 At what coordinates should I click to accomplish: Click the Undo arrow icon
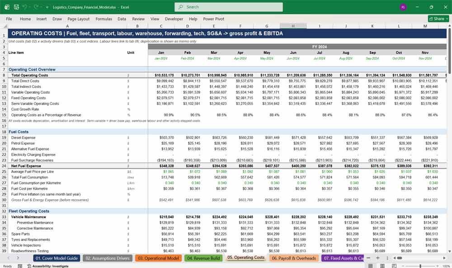click(x=25, y=7)
